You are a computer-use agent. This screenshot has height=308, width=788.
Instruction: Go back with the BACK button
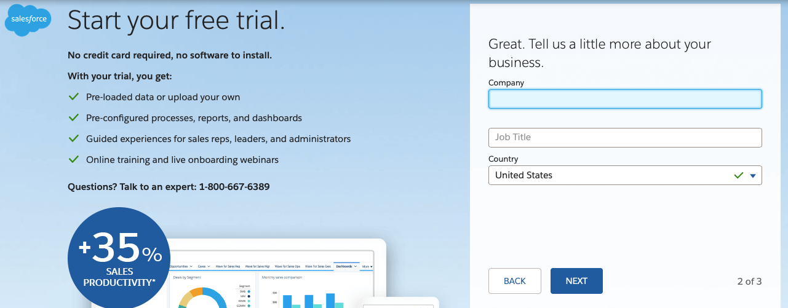pos(515,281)
